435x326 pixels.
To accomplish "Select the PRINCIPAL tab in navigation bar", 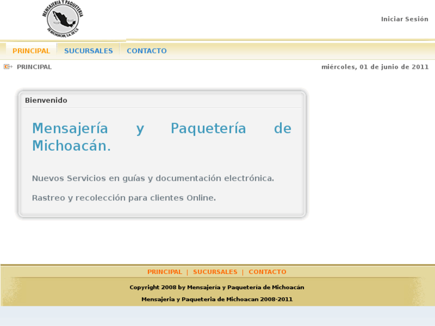I will click(x=31, y=51).
